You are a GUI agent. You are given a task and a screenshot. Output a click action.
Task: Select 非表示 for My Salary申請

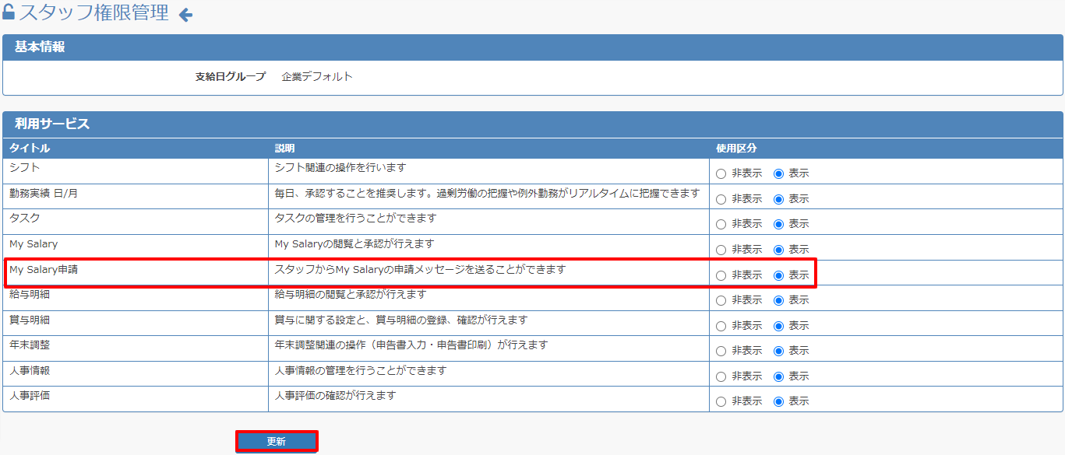721,275
